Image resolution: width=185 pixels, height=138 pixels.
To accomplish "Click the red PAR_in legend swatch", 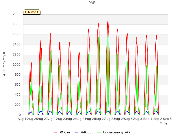I will 55,133.
